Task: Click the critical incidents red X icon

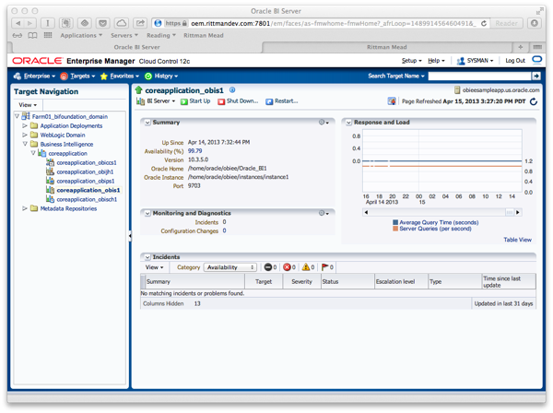Action: [287, 267]
